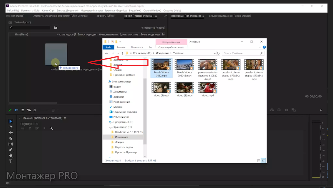Switch project panel to List view
This screenshot has height=188, width=333.
point(17,110)
